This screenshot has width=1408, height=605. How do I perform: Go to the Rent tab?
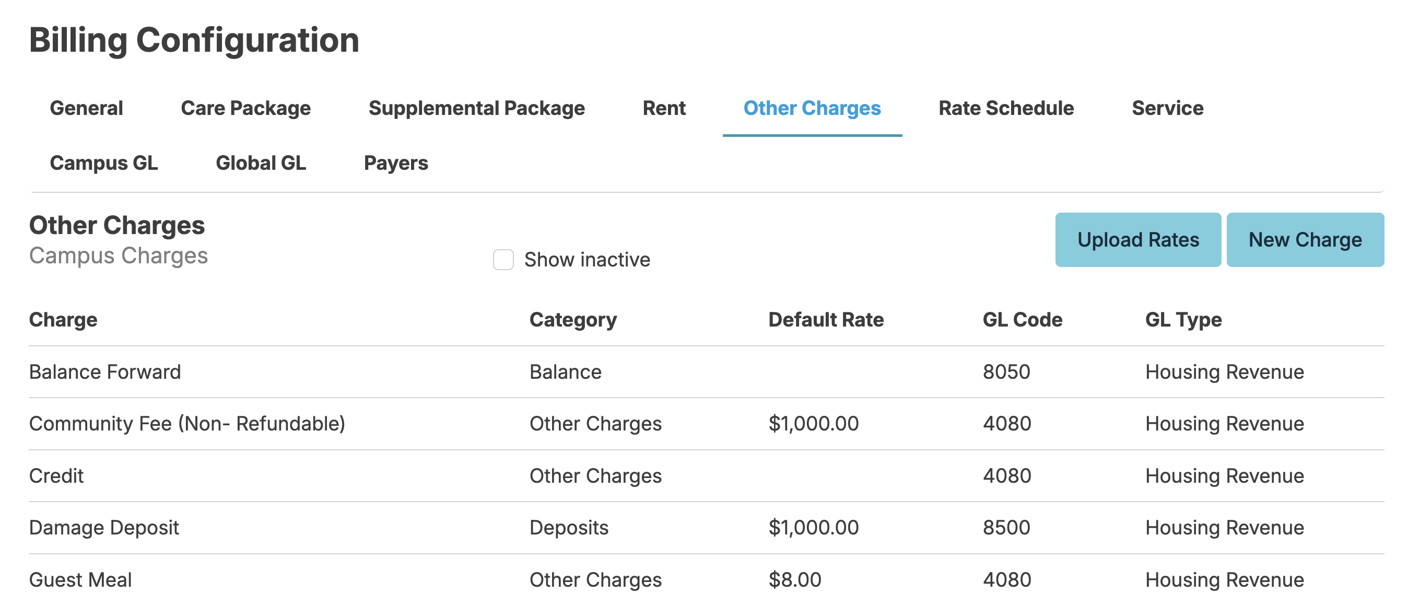click(x=664, y=108)
